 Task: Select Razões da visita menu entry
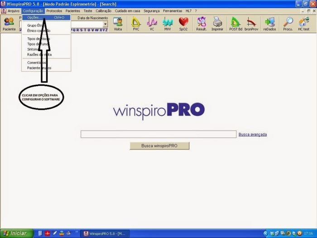pyautogui.click(x=46, y=55)
